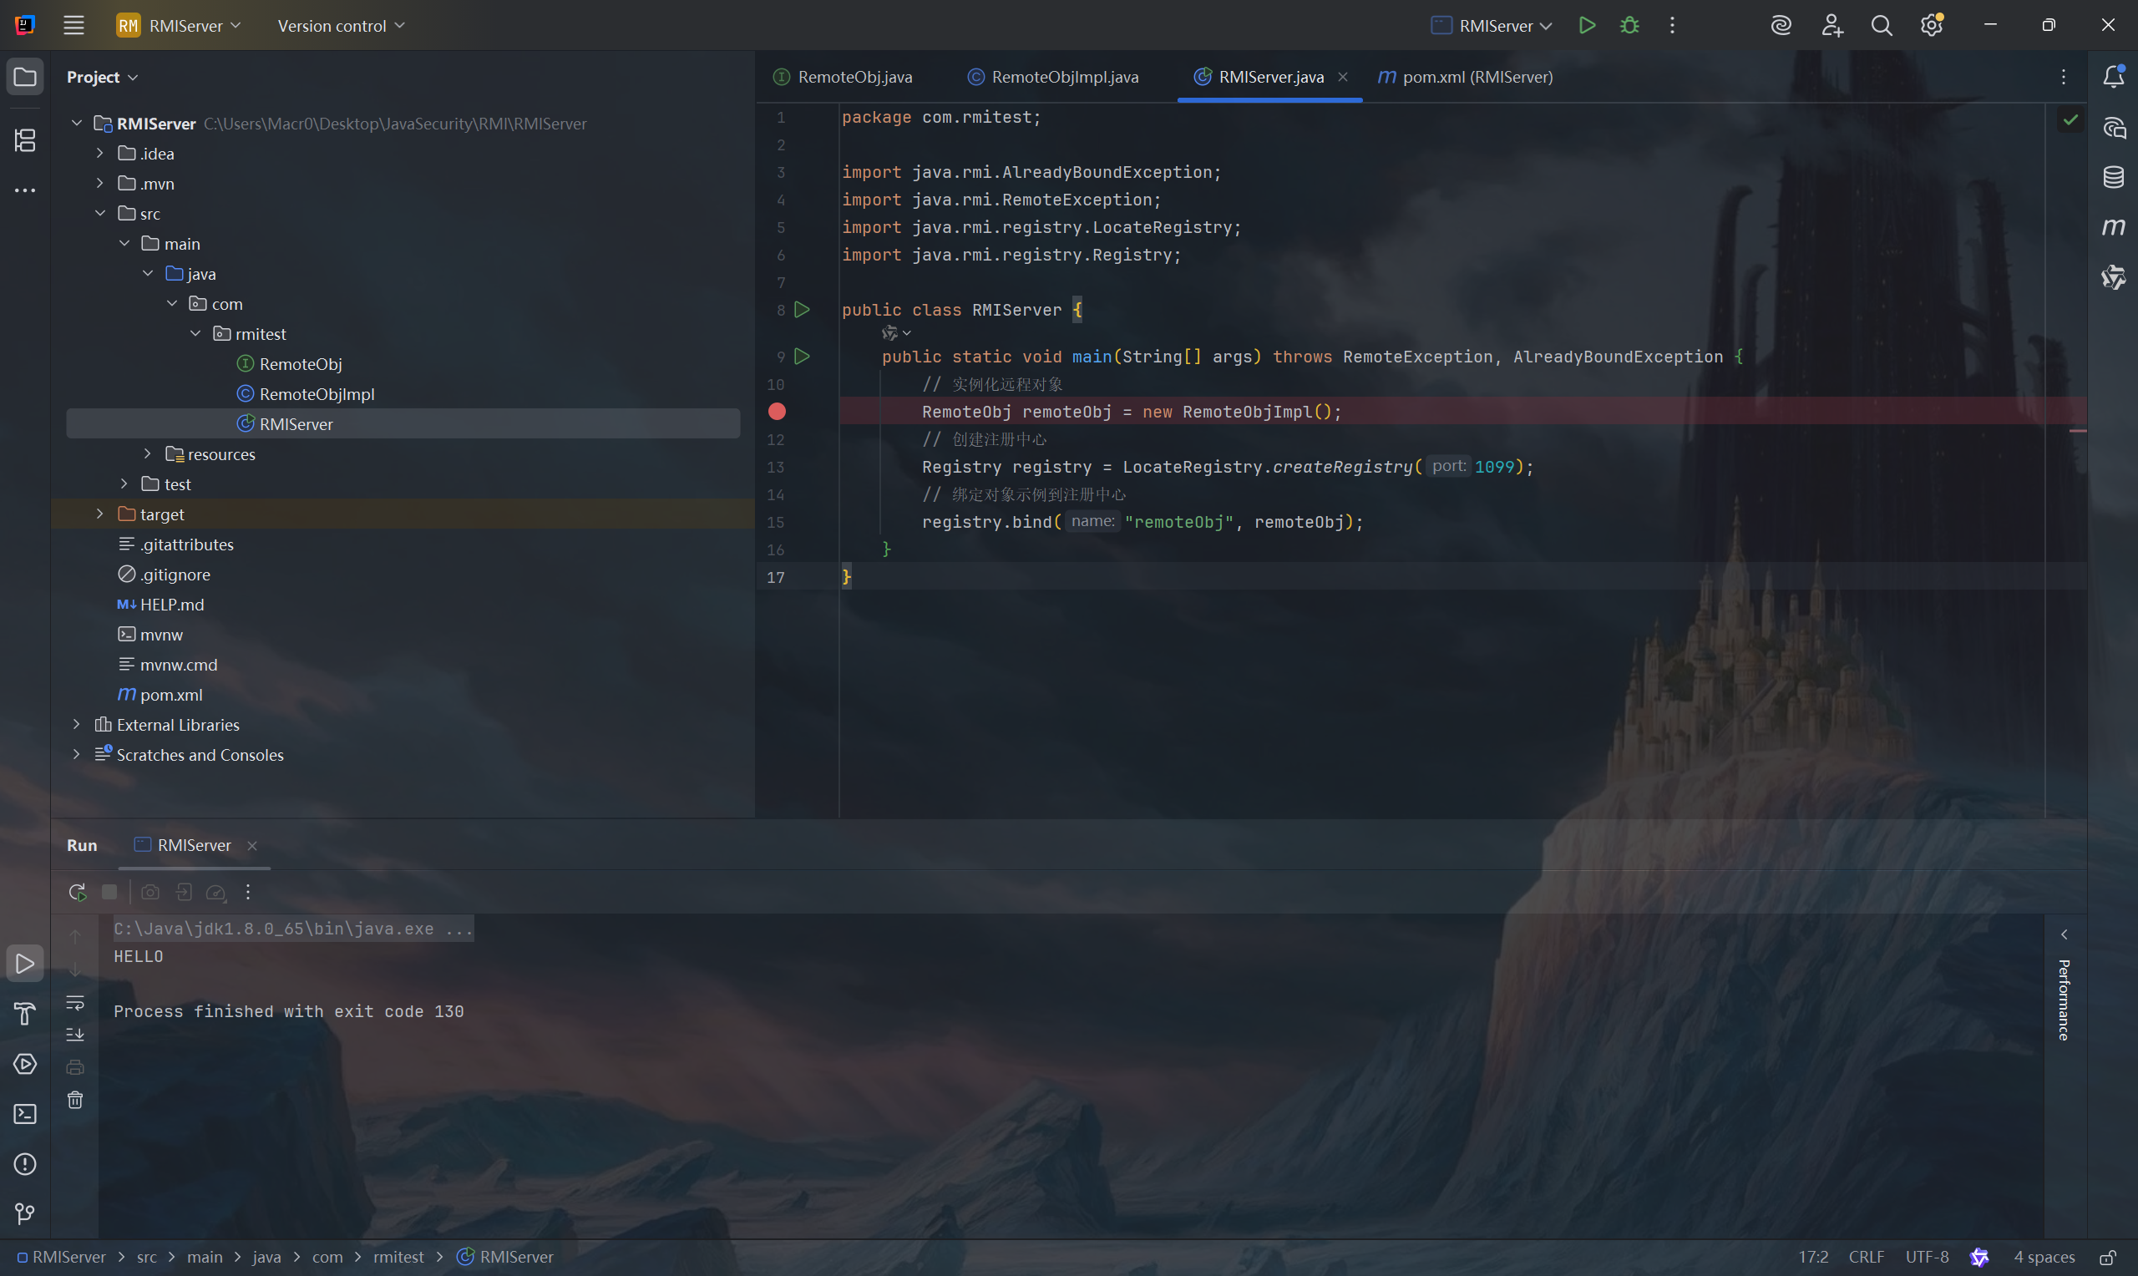Screen dimensions: 2138x1276
Task: Switch to pom.xml (RMIServer) tab
Action: tap(1466, 78)
